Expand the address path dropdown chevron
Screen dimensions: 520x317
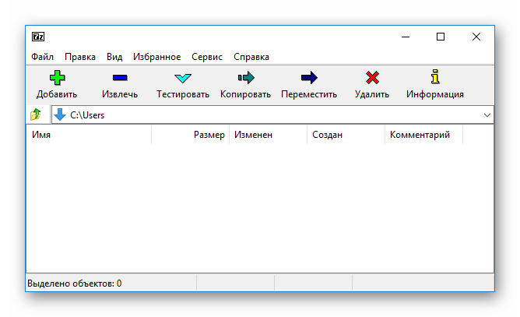click(487, 115)
